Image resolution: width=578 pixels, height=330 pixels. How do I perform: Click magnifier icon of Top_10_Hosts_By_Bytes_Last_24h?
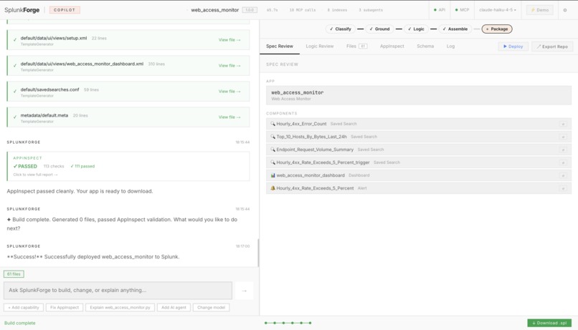(273, 137)
